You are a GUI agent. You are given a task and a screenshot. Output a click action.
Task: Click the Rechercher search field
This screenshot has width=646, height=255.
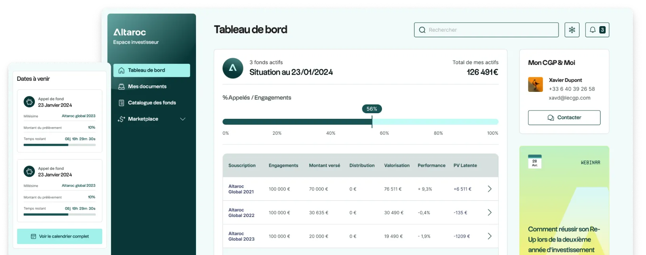(486, 30)
